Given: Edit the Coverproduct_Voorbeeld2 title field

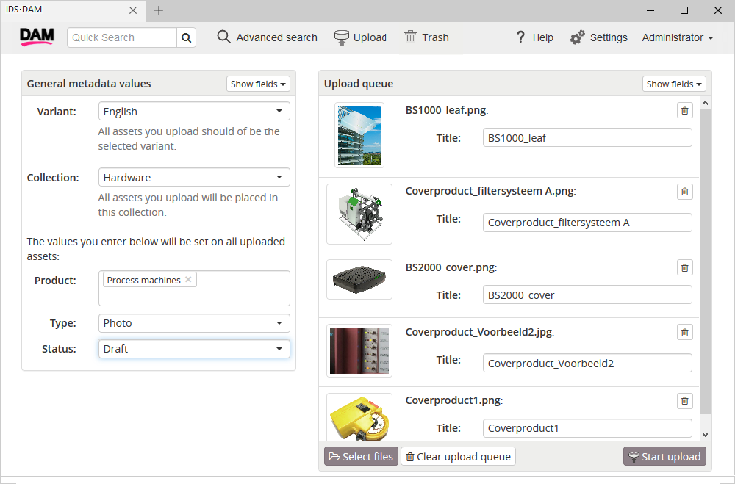Looking at the screenshot, I should (587, 363).
